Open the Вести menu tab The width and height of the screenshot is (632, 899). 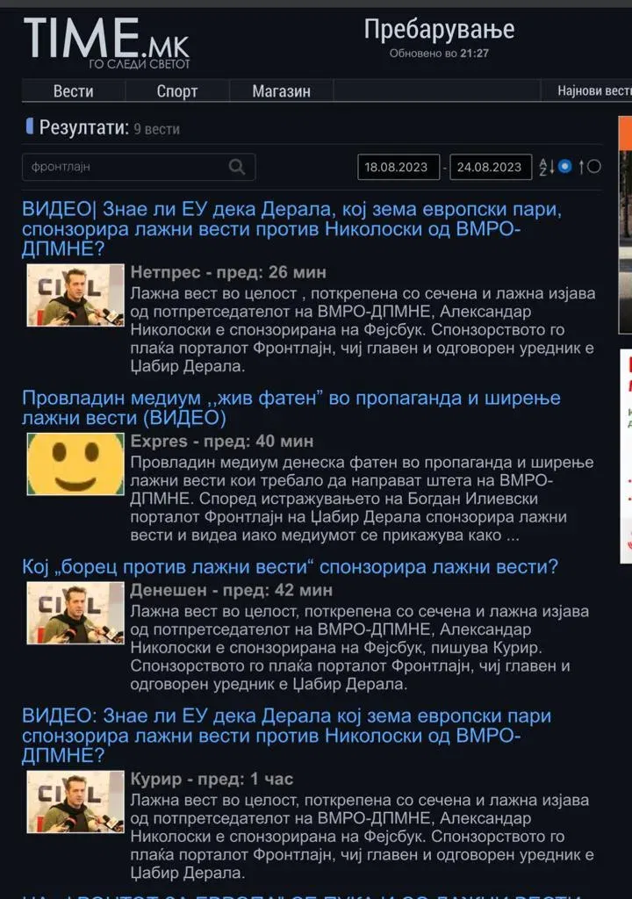pos(74,91)
